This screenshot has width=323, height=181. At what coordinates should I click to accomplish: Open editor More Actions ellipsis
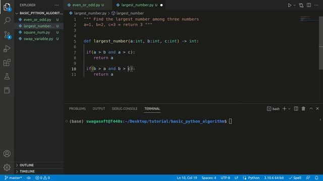[x=316, y=5]
